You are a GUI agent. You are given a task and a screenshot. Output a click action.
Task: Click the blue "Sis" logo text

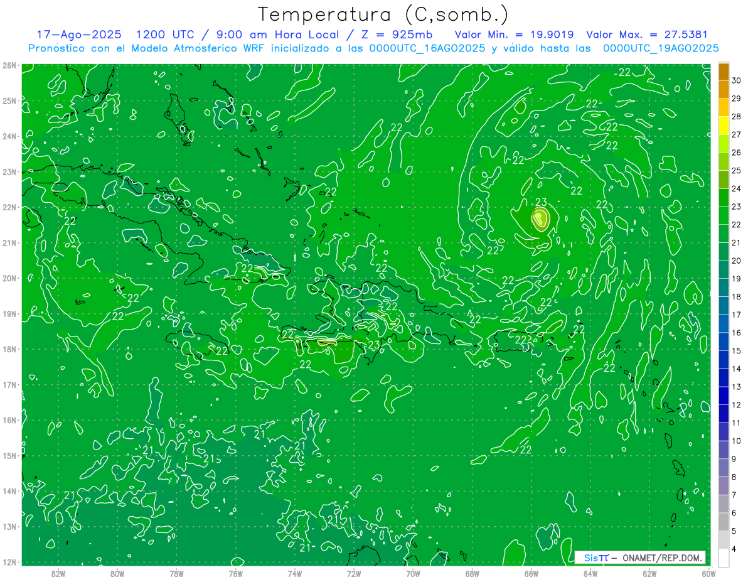(x=590, y=558)
